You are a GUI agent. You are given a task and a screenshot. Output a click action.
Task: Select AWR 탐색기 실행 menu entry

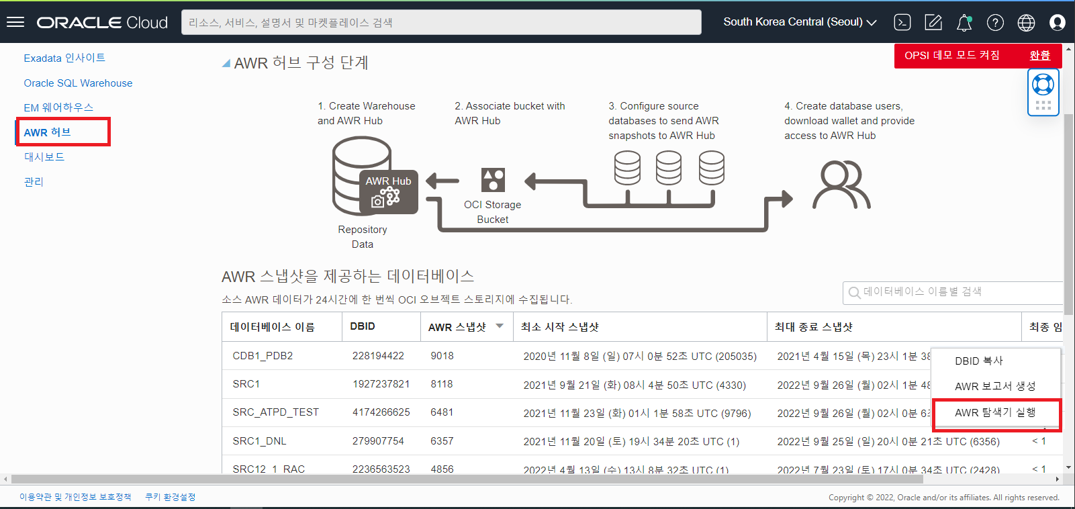click(996, 412)
